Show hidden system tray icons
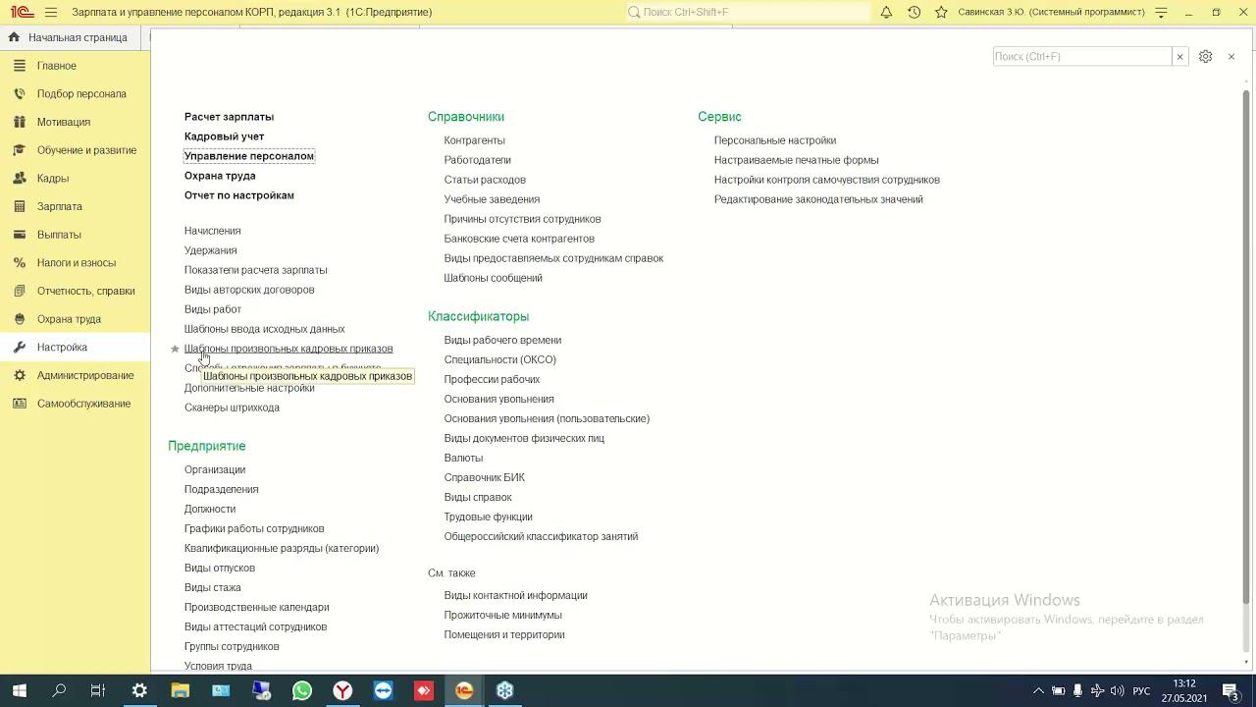Screen dimensions: 1256x707 coord(1038,690)
